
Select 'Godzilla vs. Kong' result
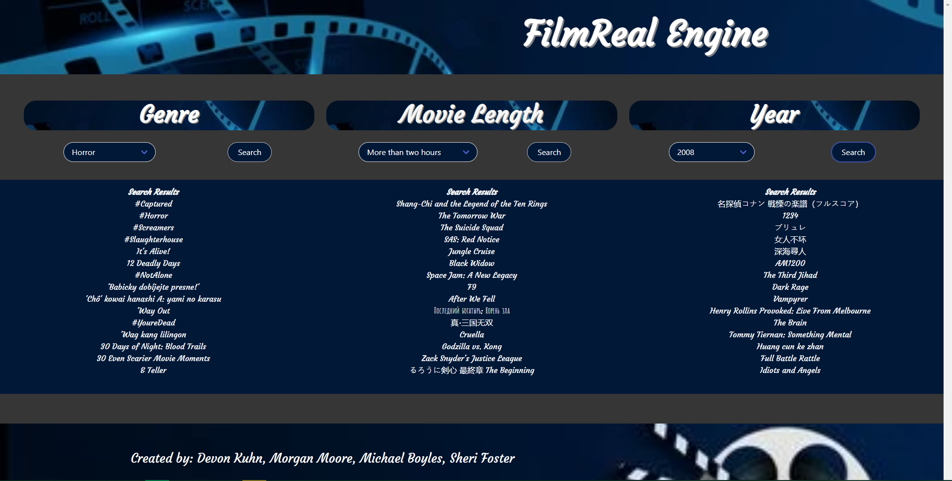coord(472,346)
